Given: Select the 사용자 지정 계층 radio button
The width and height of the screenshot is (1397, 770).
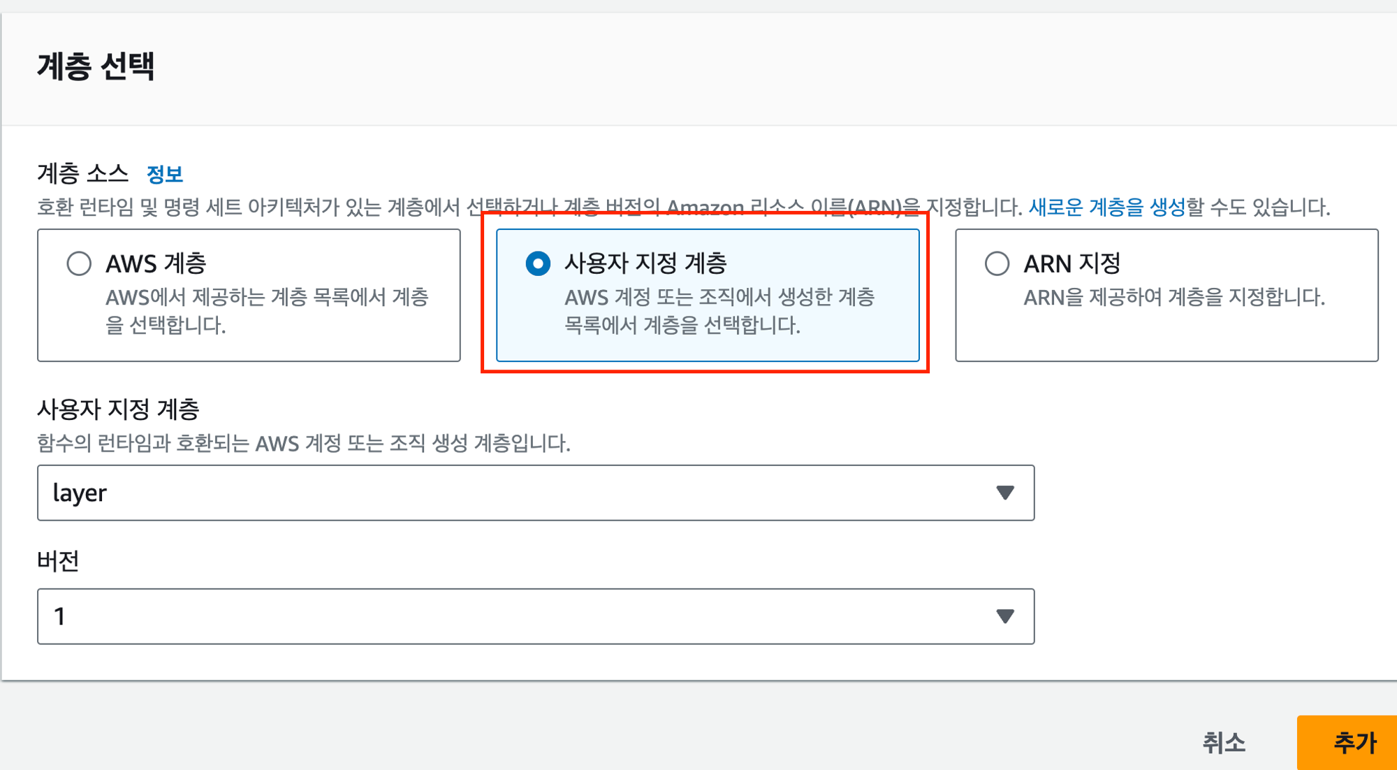Looking at the screenshot, I should pos(537,263).
